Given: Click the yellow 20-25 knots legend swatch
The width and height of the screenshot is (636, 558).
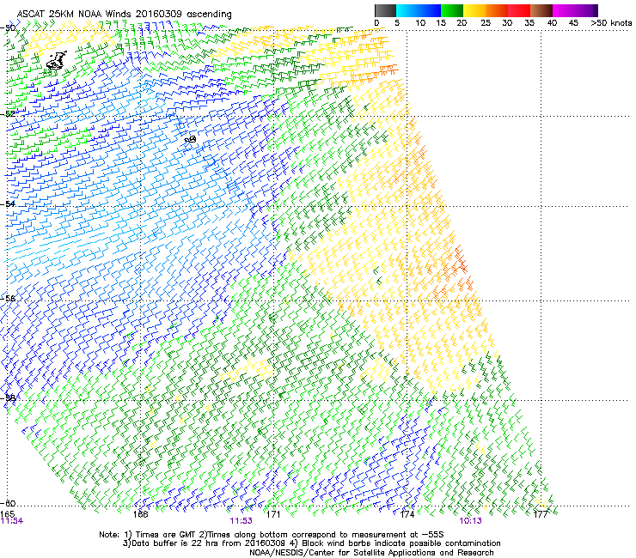Looking at the screenshot, I should pos(474,10).
